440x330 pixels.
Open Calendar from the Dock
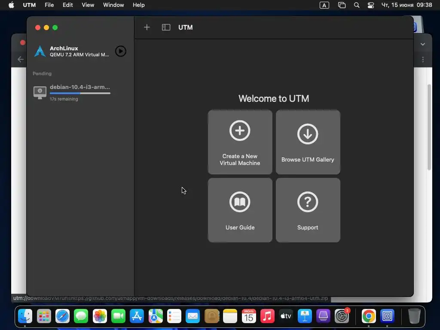[249, 316]
